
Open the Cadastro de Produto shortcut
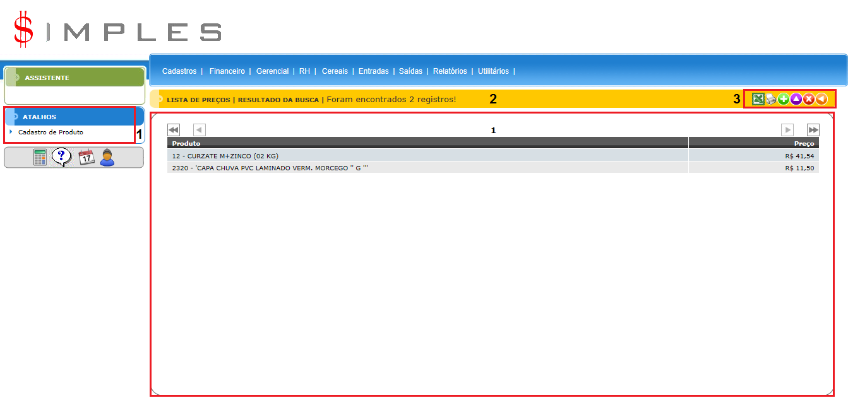coord(51,132)
